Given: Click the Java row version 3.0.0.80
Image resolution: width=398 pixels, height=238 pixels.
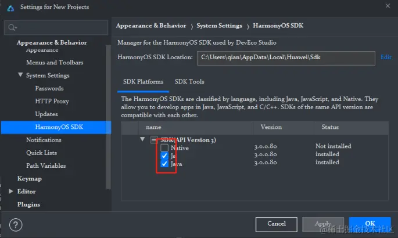Looking at the screenshot, I should 266,163.
